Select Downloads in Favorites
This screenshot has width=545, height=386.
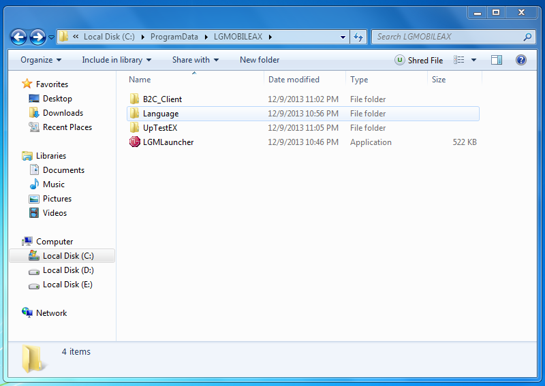(63, 113)
